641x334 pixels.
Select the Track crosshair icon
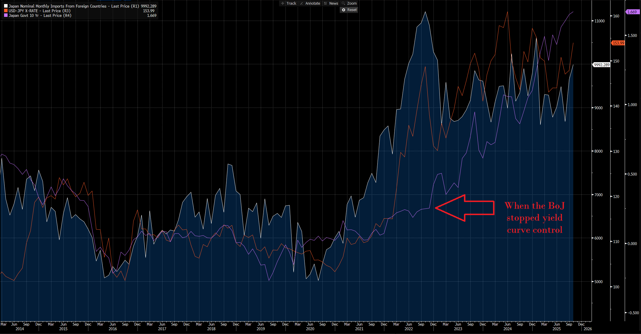coord(282,3)
